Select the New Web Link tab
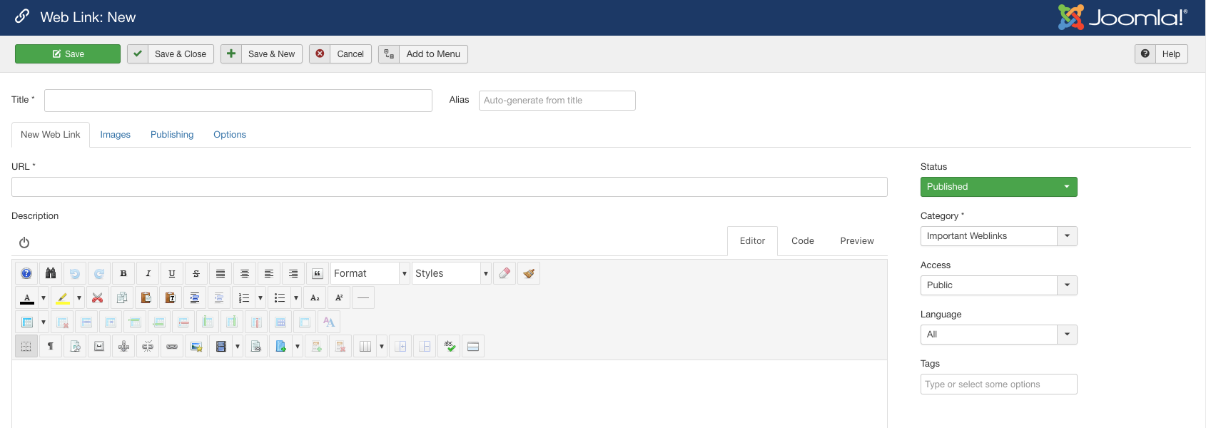The height and width of the screenshot is (428, 1206). [x=51, y=135]
